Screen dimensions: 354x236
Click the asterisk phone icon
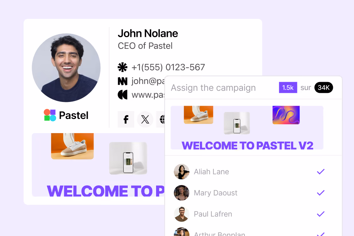point(123,67)
